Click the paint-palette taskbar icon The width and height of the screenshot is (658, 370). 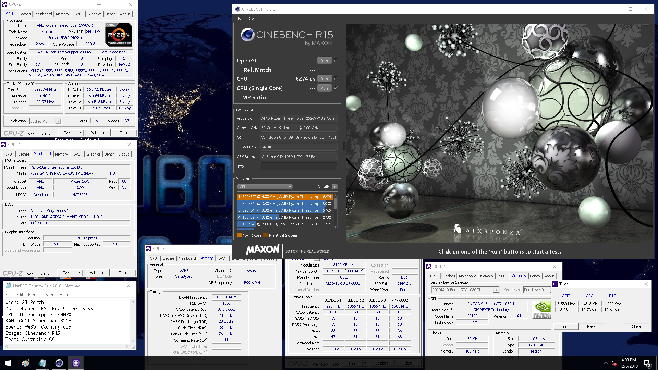25,363
